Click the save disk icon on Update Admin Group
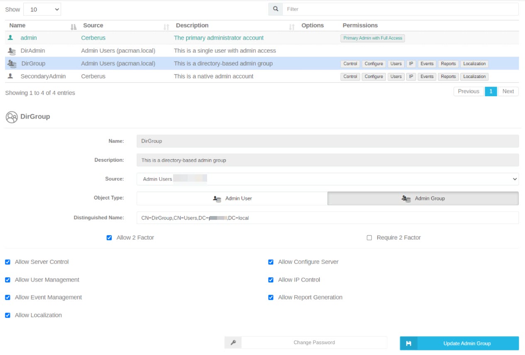This screenshot has width=525, height=355. [x=409, y=343]
